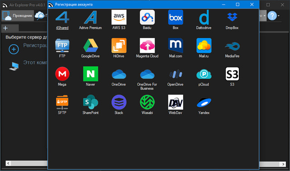Maximize the Регистрация аккаунта dialog
The height and width of the screenshot is (171, 290).
pos(237,5)
